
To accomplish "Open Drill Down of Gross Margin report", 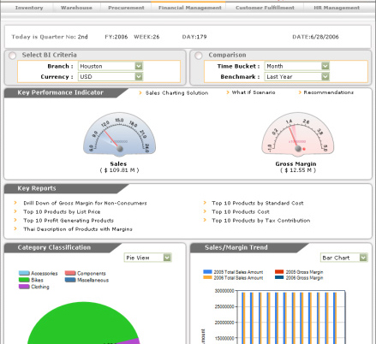I will [x=85, y=203].
